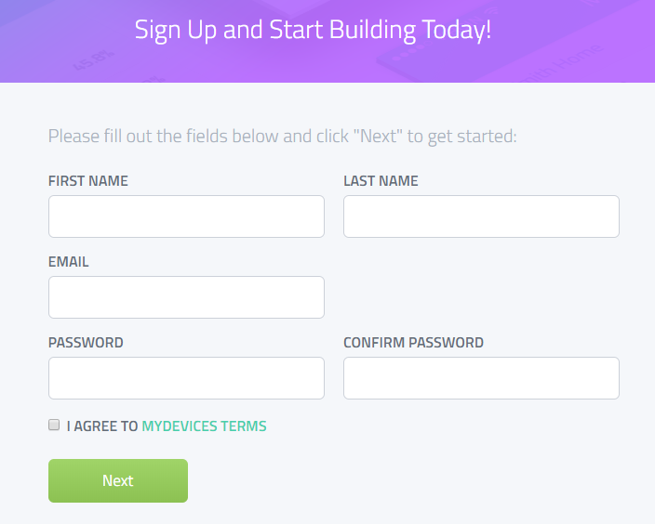Check the I Agree to terms checkbox

[54, 426]
